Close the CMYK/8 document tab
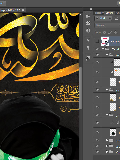This screenshot has width=120, height=160. point(23,10)
